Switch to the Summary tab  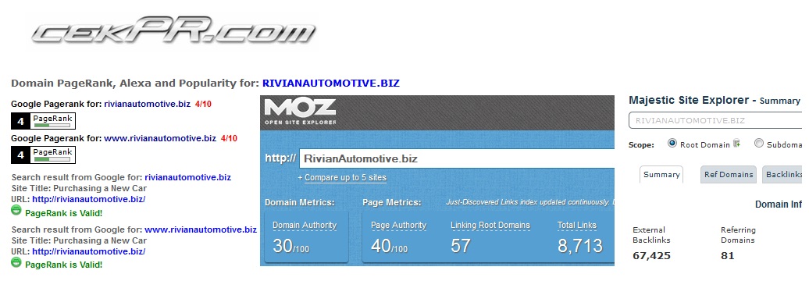[x=661, y=174]
